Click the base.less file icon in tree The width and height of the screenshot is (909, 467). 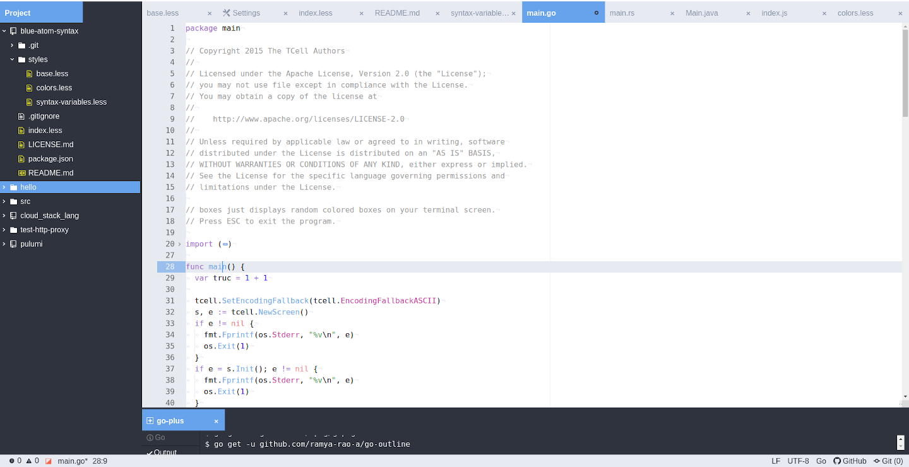tap(30, 74)
